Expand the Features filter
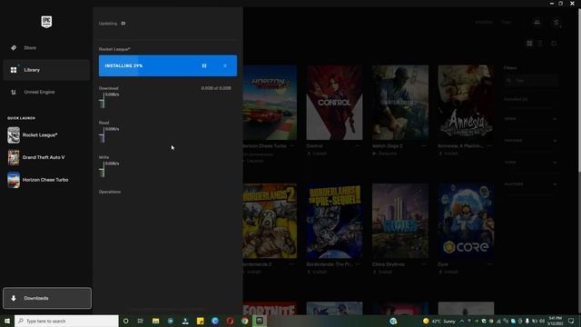Screen dimensions: 581x327 pos(530,141)
